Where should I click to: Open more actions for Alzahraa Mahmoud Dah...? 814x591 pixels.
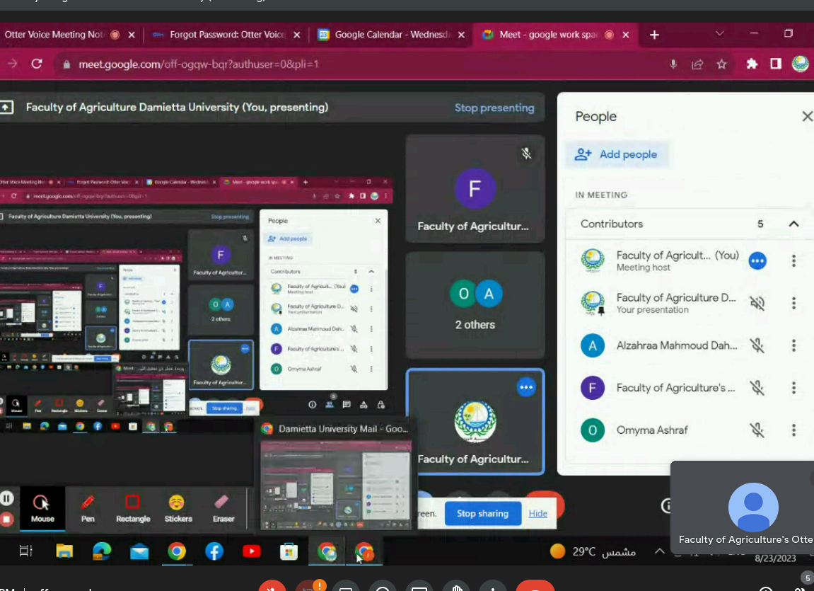click(793, 345)
